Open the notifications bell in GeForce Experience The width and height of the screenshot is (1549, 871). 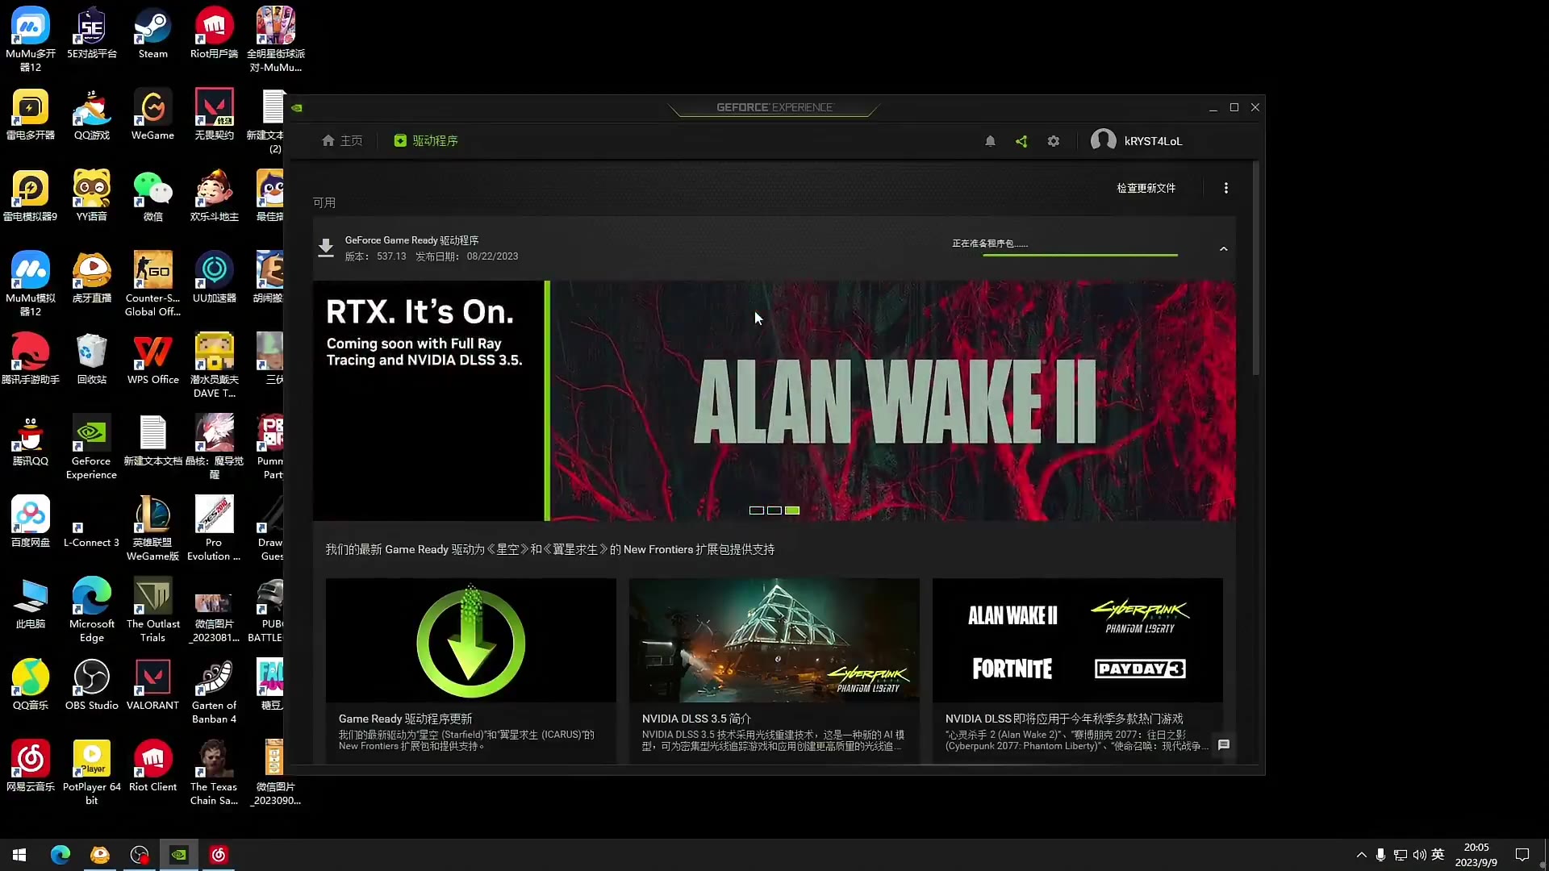point(990,141)
